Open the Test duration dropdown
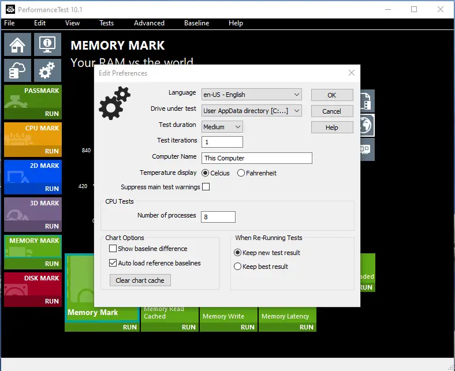This screenshot has width=455, height=371. [x=222, y=127]
